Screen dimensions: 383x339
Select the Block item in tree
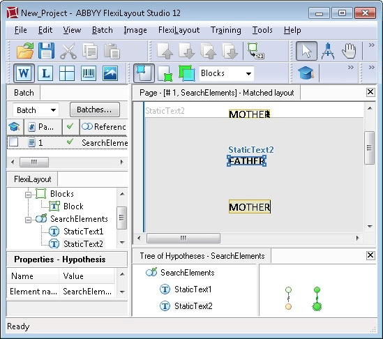point(73,206)
